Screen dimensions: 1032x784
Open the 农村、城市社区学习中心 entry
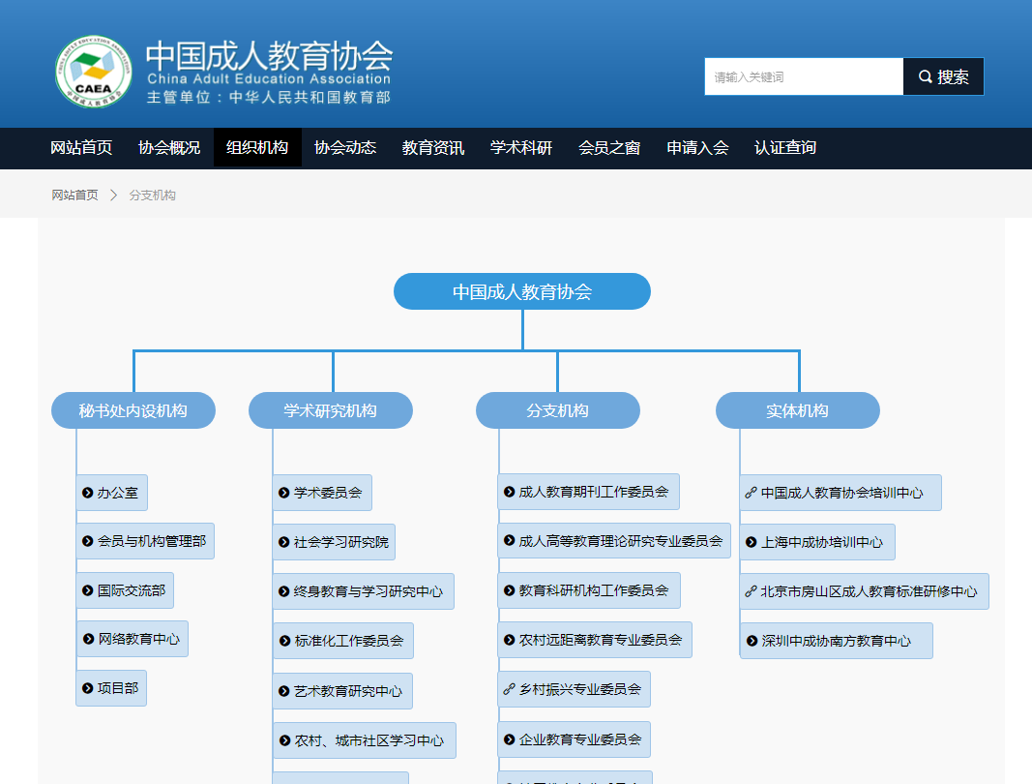pyautogui.click(x=365, y=740)
